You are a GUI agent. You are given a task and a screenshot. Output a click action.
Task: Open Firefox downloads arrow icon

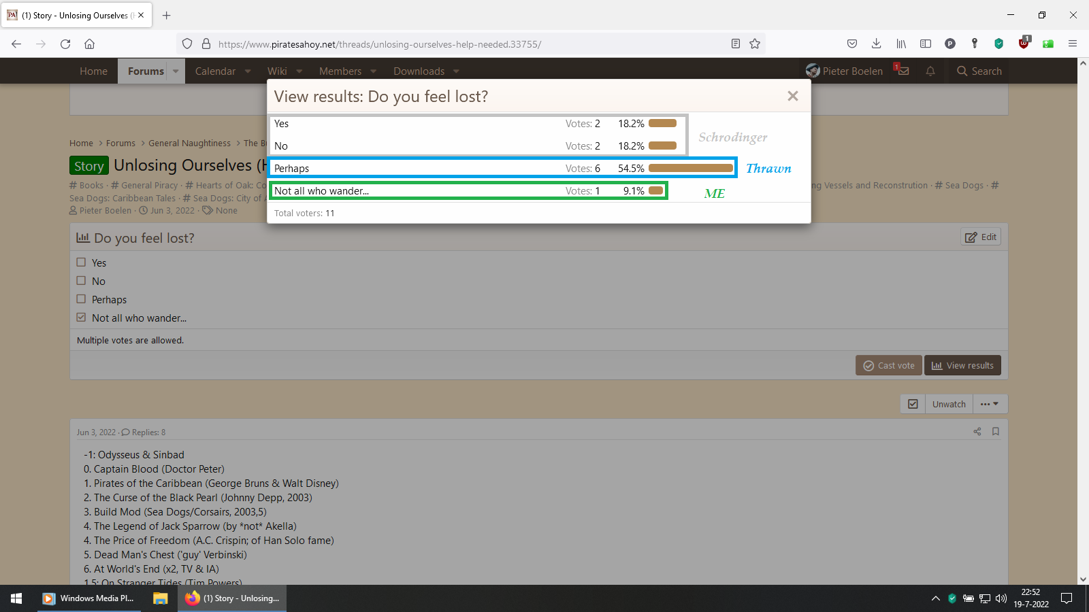pyautogui.click(x=877, y=44)
